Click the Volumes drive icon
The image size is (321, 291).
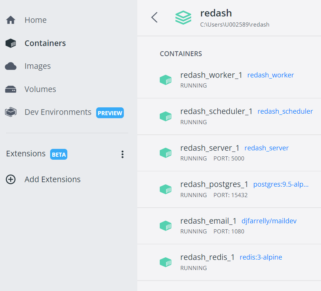tap(10, 89)
